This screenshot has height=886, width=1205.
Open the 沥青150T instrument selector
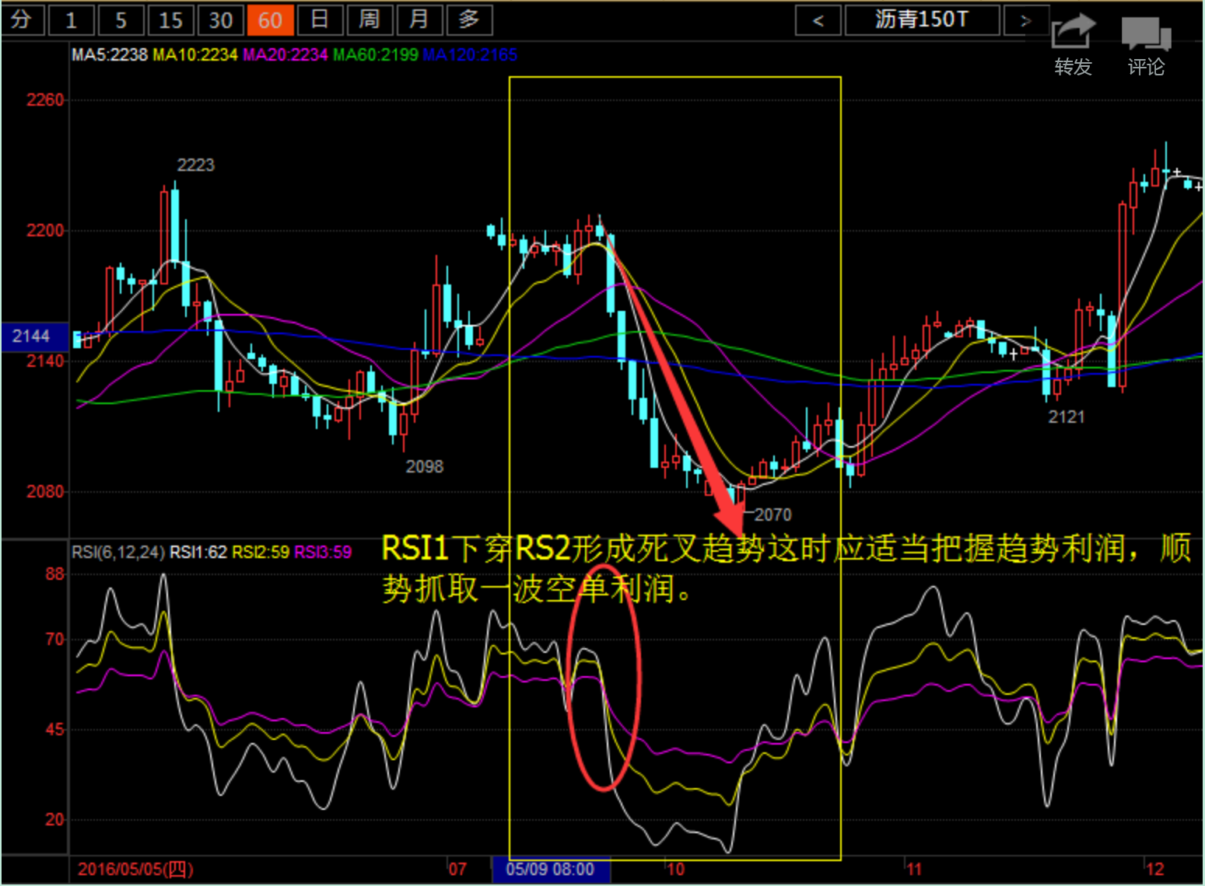click(x=923, y=20)
